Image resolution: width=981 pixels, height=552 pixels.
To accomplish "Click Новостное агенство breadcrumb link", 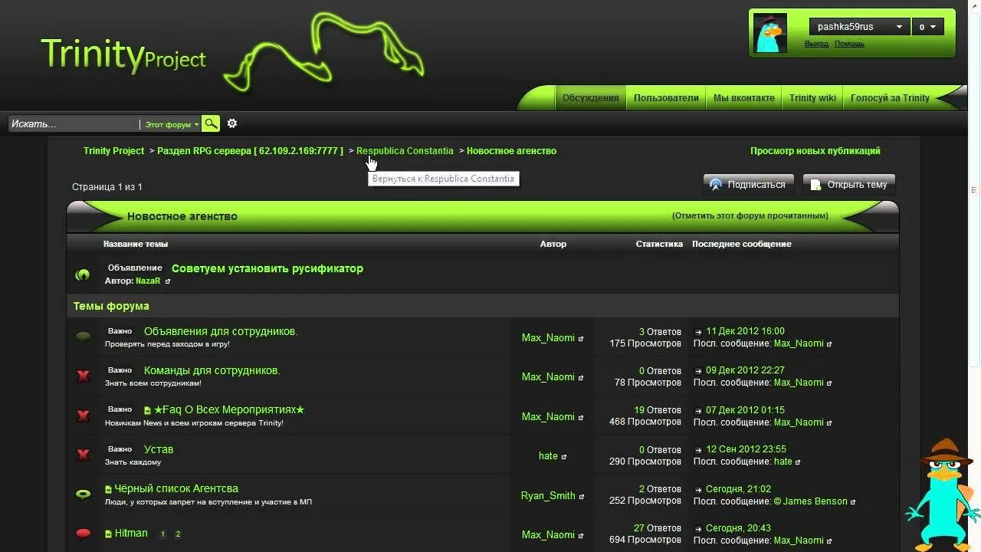I will pyautogui.click(x=511, y=151).
